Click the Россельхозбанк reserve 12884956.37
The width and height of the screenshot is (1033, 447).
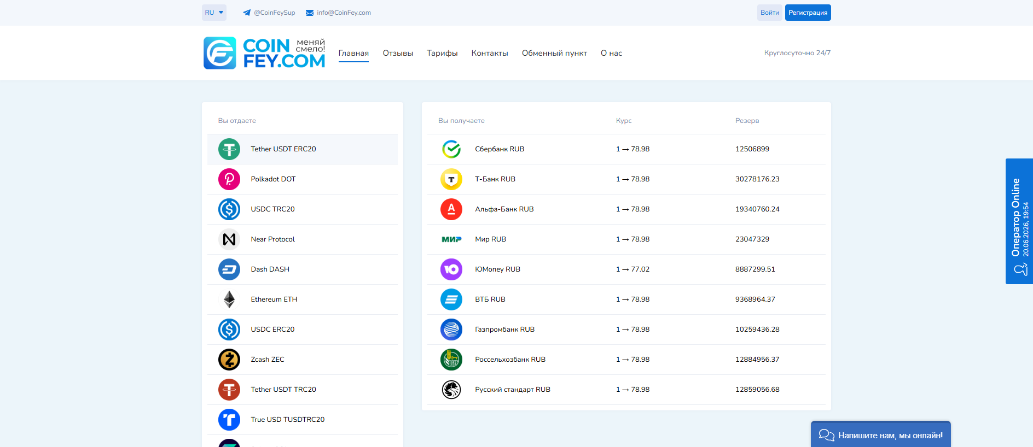757,360
